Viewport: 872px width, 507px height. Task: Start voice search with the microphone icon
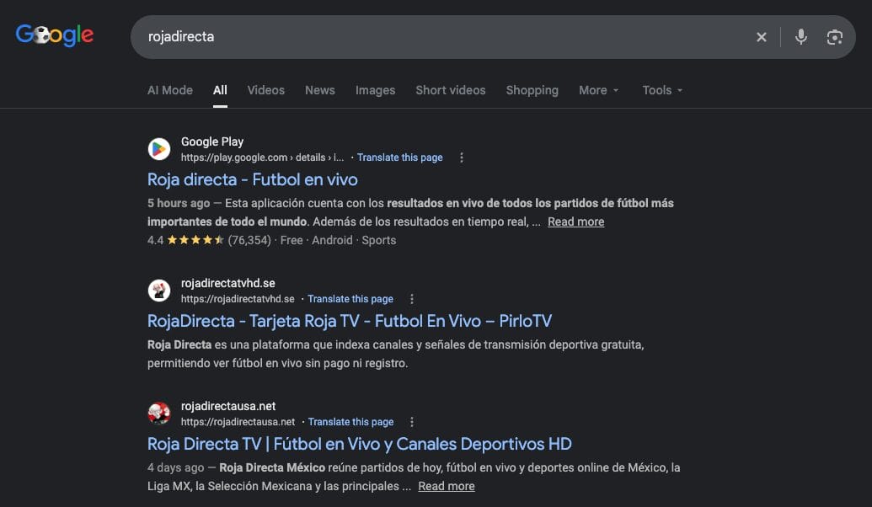pos(801,37)
